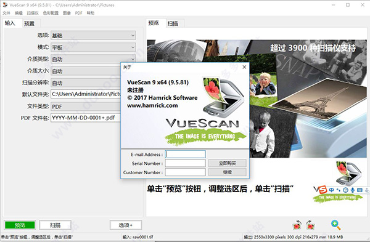The width and height of the screenshot is (370, 242).
Task: Toggle the punctuation mode icon on input toolbar
Action: coord(339,190)
